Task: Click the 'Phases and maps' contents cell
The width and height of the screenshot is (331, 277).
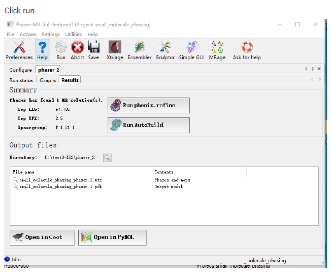Action: click(x=172, y=180)
